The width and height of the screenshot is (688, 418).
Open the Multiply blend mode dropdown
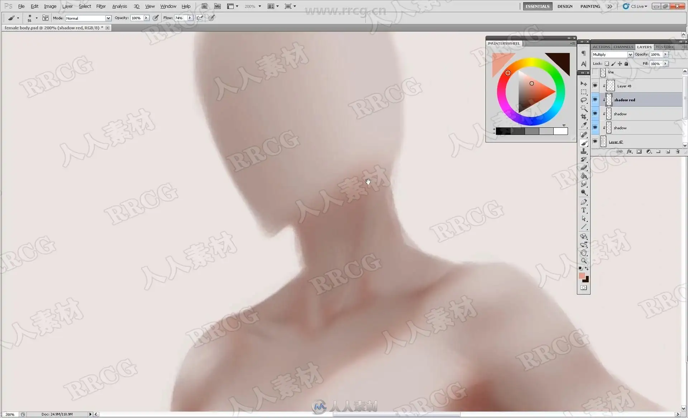tap(630, 55)
